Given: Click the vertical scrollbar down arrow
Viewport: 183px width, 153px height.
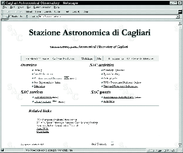Looking at the screenshot, I should 180,146.
